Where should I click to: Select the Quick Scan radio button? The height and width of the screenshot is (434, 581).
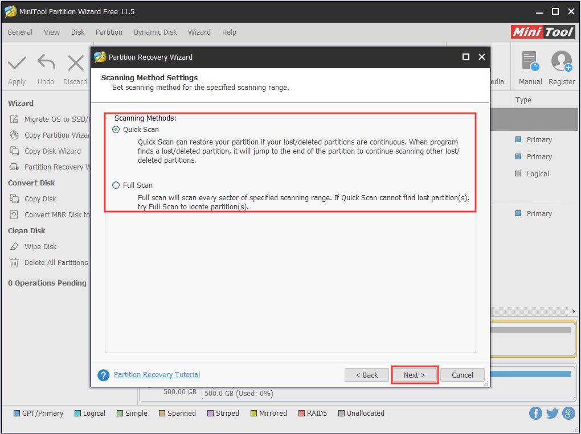pos(116,130)
